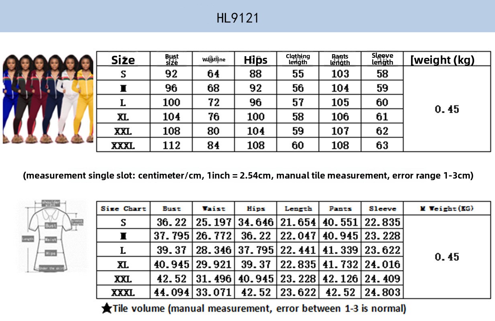Select the Sleeve length column header
Viewport: 495px width, 321px height.
click(x=382, y=59)
